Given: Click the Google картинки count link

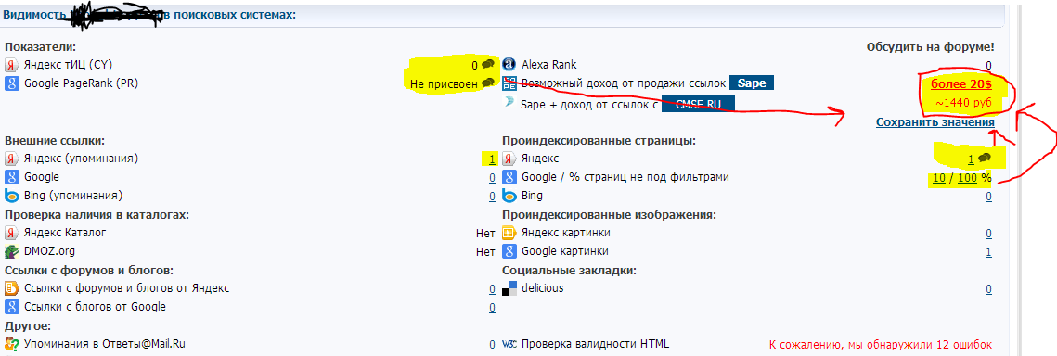Looking at the screenshot, I should pyautogui.click(x=988, y=251).
